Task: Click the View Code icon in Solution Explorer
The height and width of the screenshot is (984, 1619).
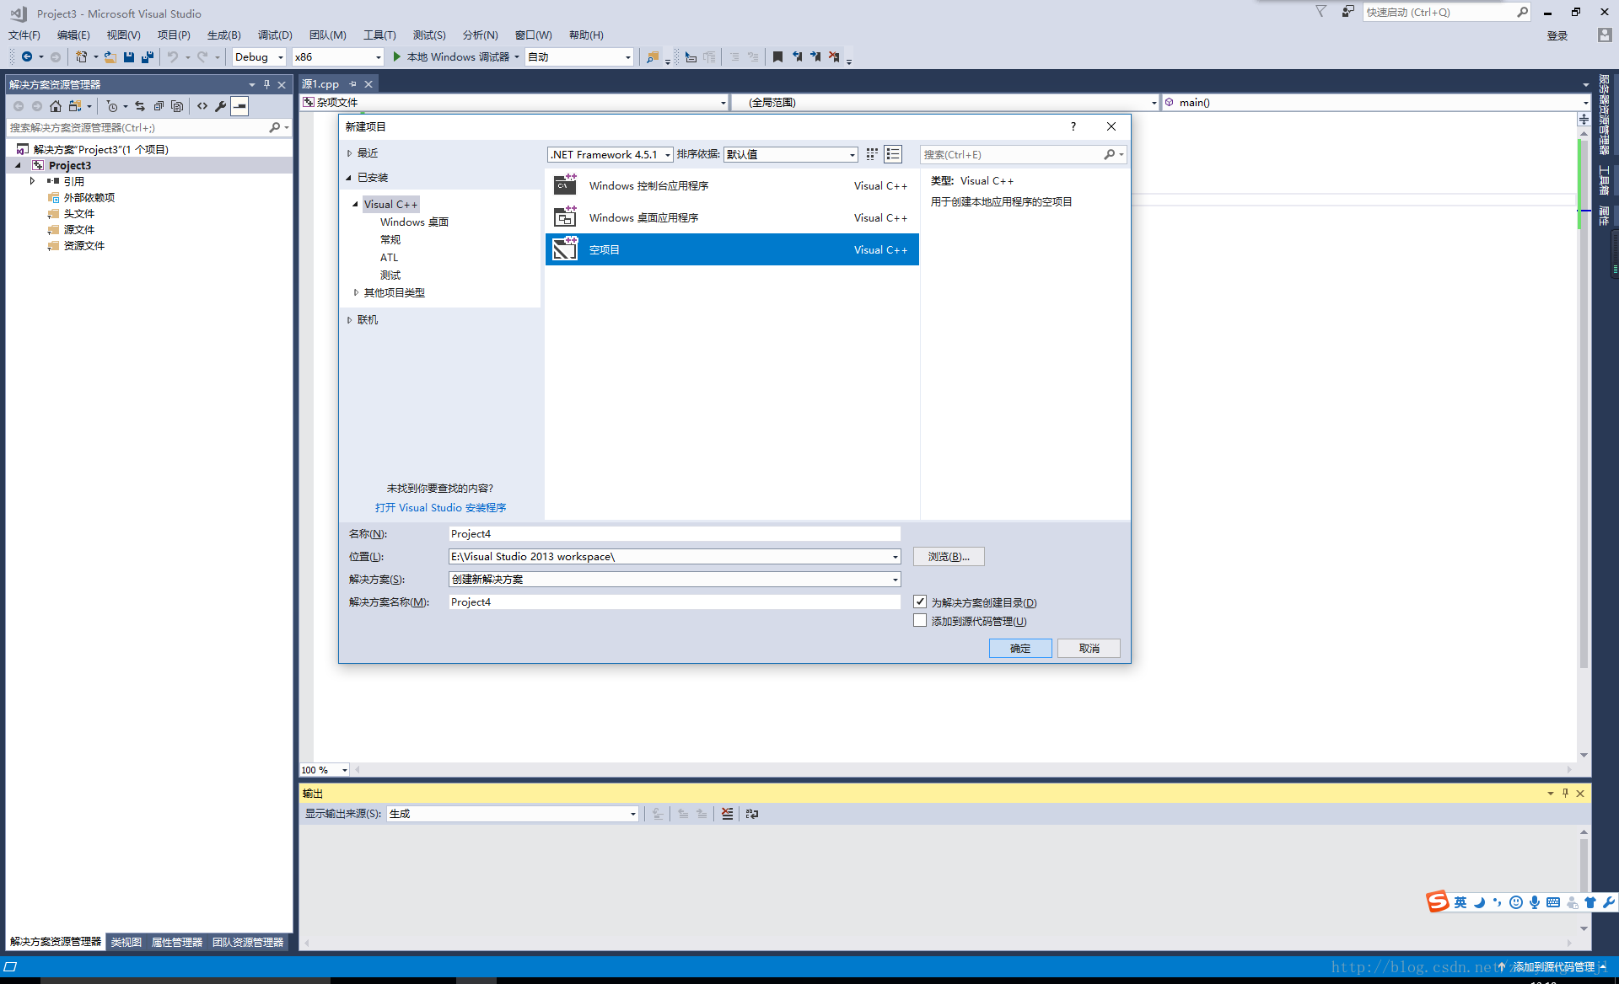Action: (202, 106)
